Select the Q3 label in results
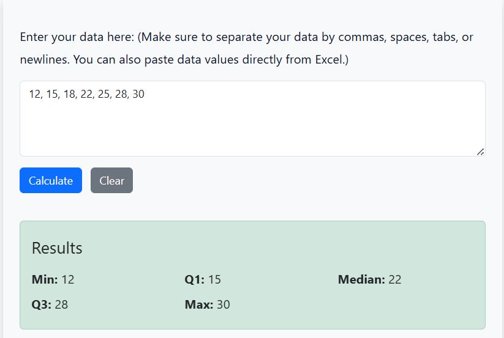504x338 pixels. point(42,304)
